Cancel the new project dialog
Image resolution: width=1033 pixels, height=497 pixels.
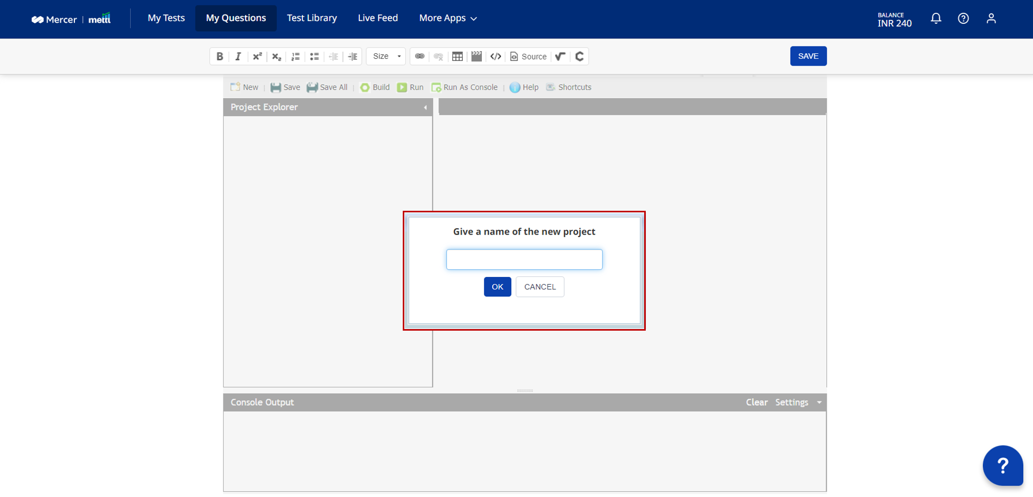click(540, 287)
